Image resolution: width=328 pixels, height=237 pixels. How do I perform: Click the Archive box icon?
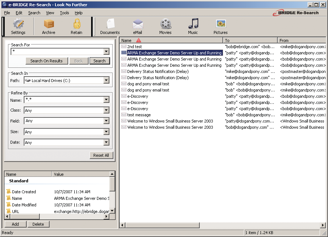click(x=48, y=24)
